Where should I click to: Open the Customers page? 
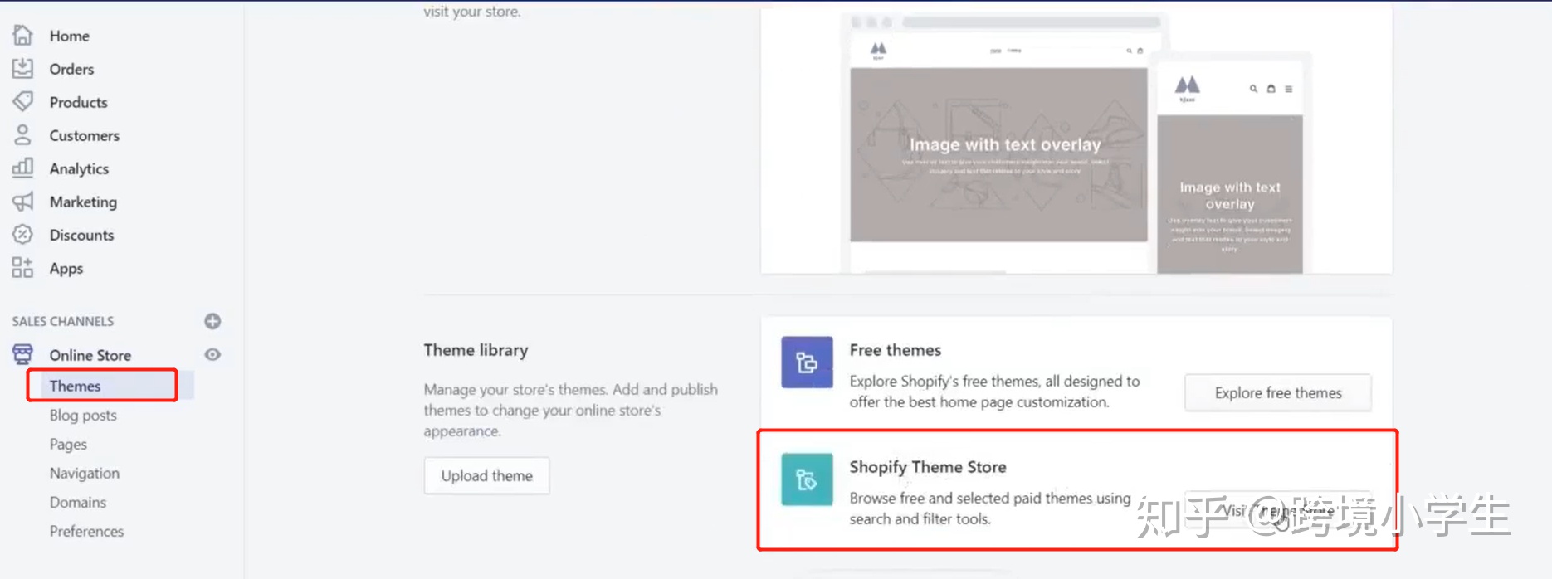(x=85, y=135)
